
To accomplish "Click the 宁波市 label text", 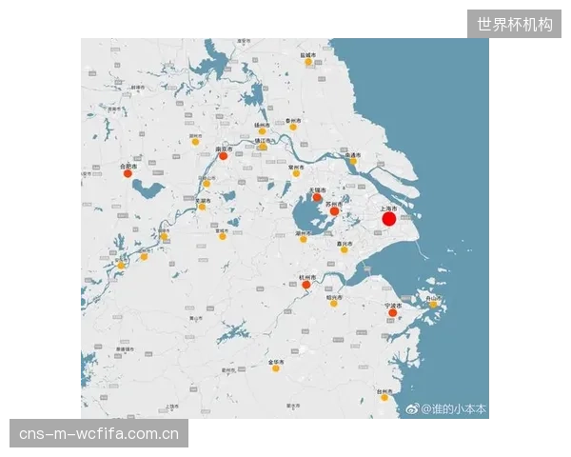I will pyautogui.click(x=393, y=306).
